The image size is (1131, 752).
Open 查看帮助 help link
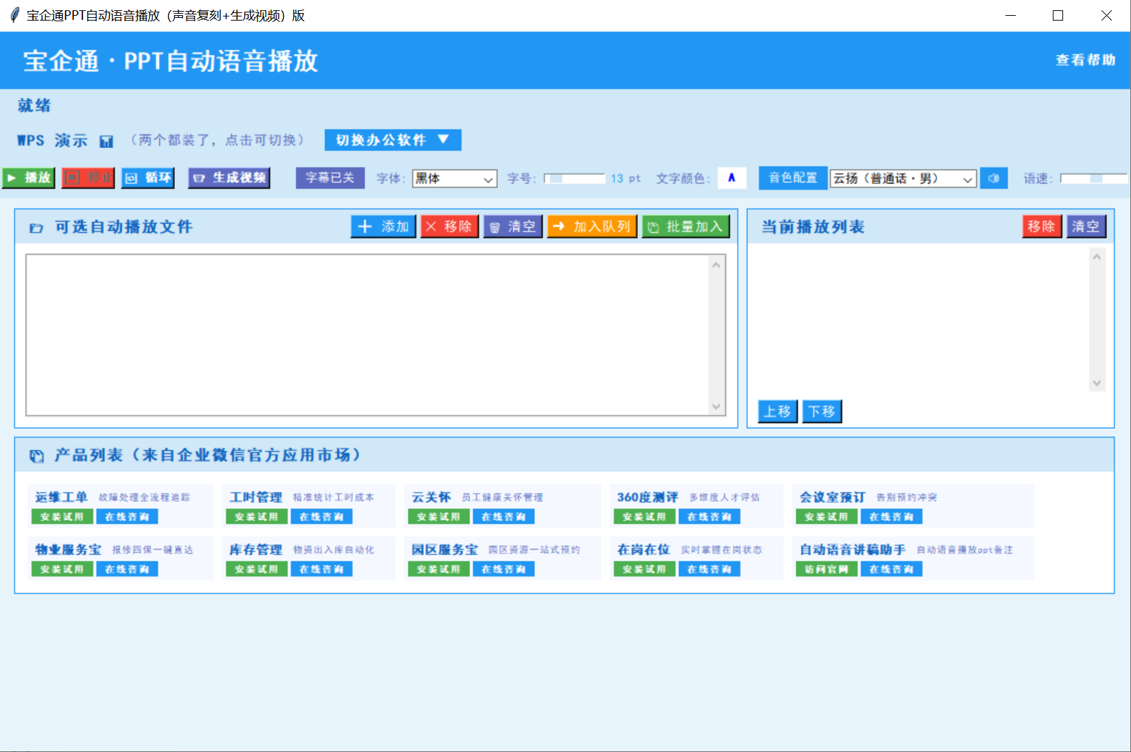point(1085,60)
